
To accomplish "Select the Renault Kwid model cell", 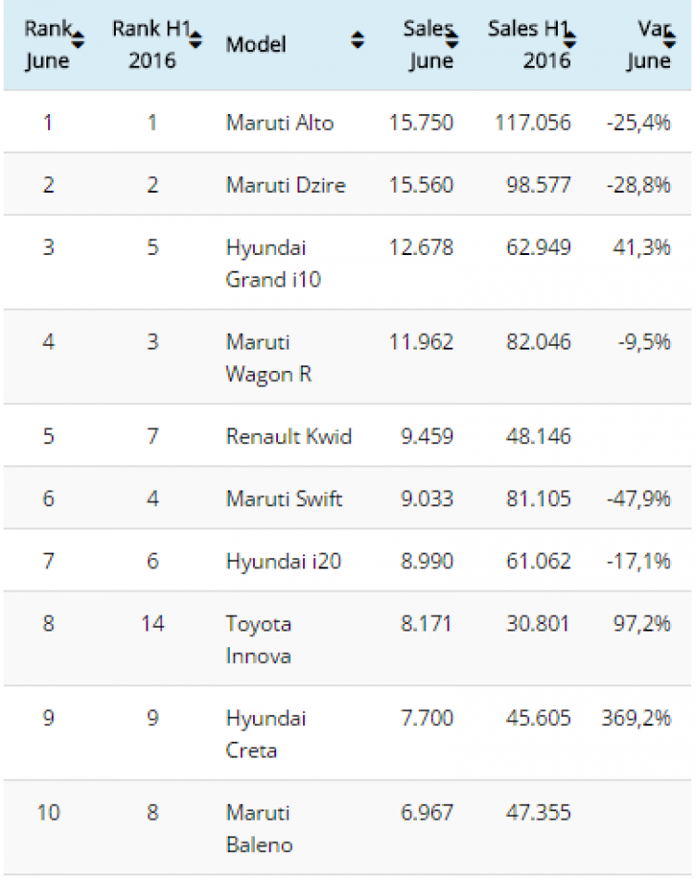I will click(x=289, y=436).
